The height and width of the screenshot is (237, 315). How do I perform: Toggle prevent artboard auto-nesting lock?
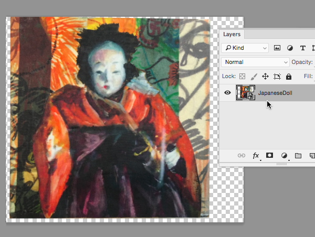tap(277, 77)
